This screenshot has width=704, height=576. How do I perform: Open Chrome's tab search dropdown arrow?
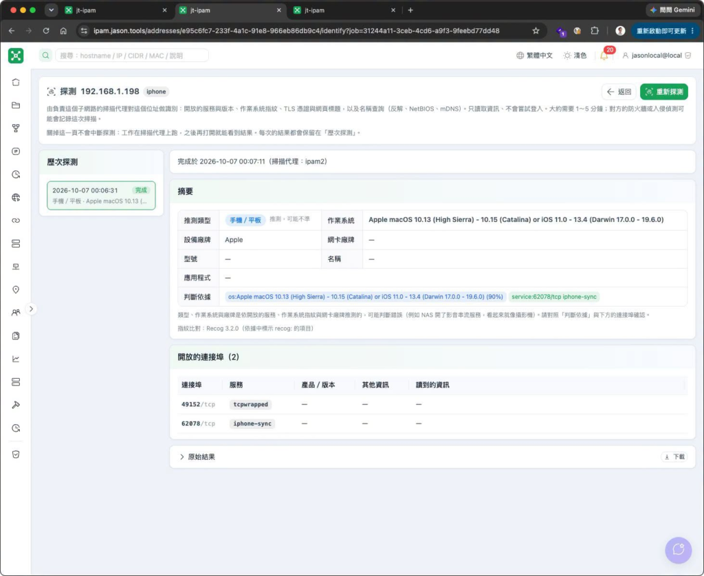point(51,10)
